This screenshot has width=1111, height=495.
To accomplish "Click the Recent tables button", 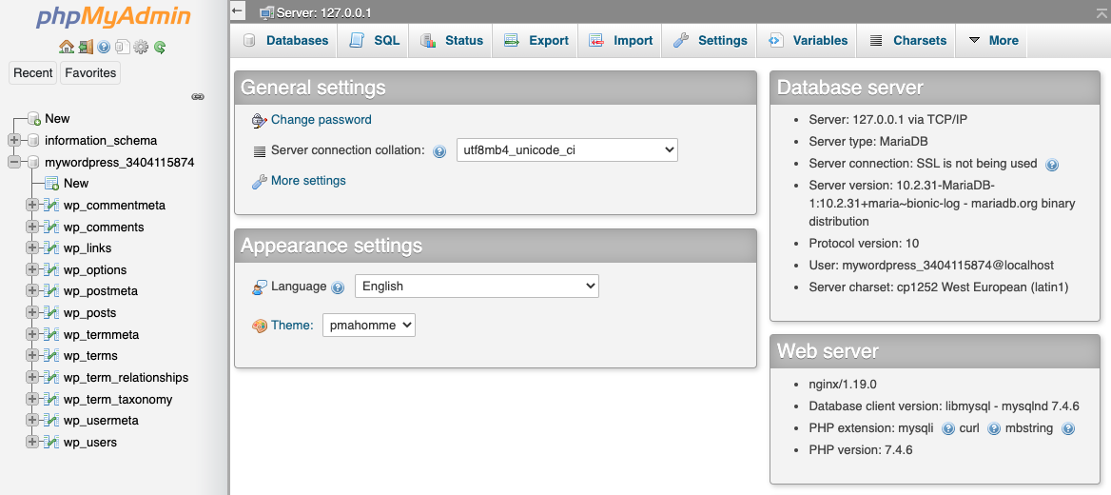I will click(33, 73).
